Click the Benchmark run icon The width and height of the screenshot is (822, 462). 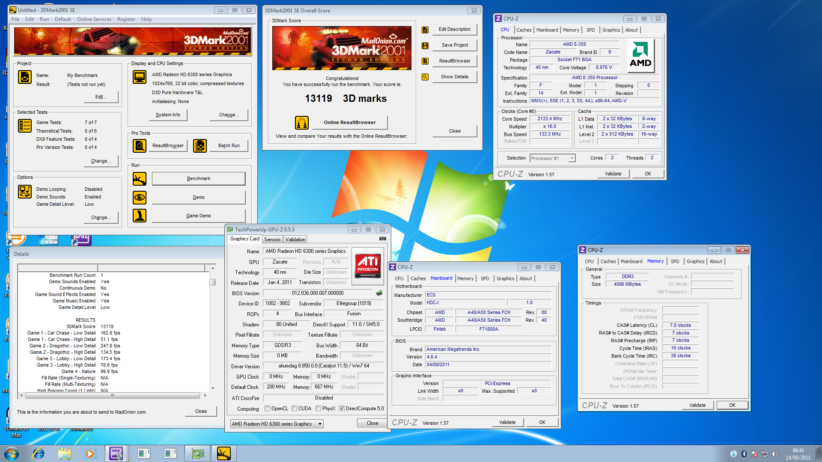[140, 179]
